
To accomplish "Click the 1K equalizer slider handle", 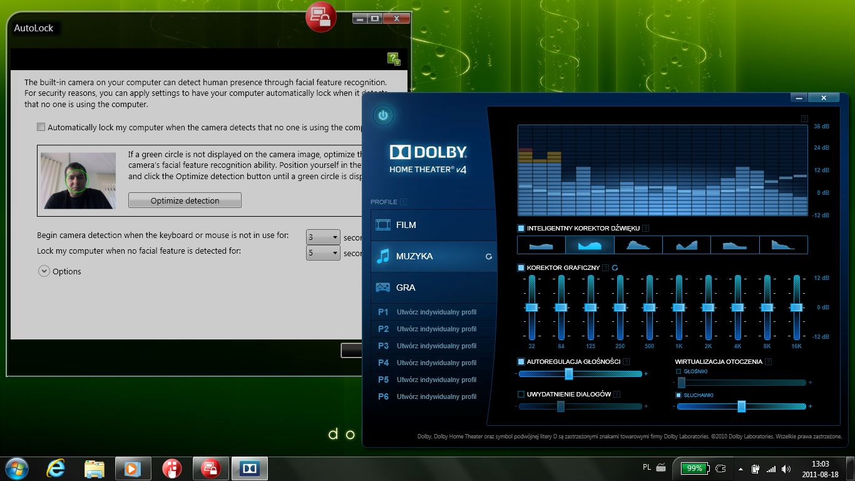I will pos(678,307).
